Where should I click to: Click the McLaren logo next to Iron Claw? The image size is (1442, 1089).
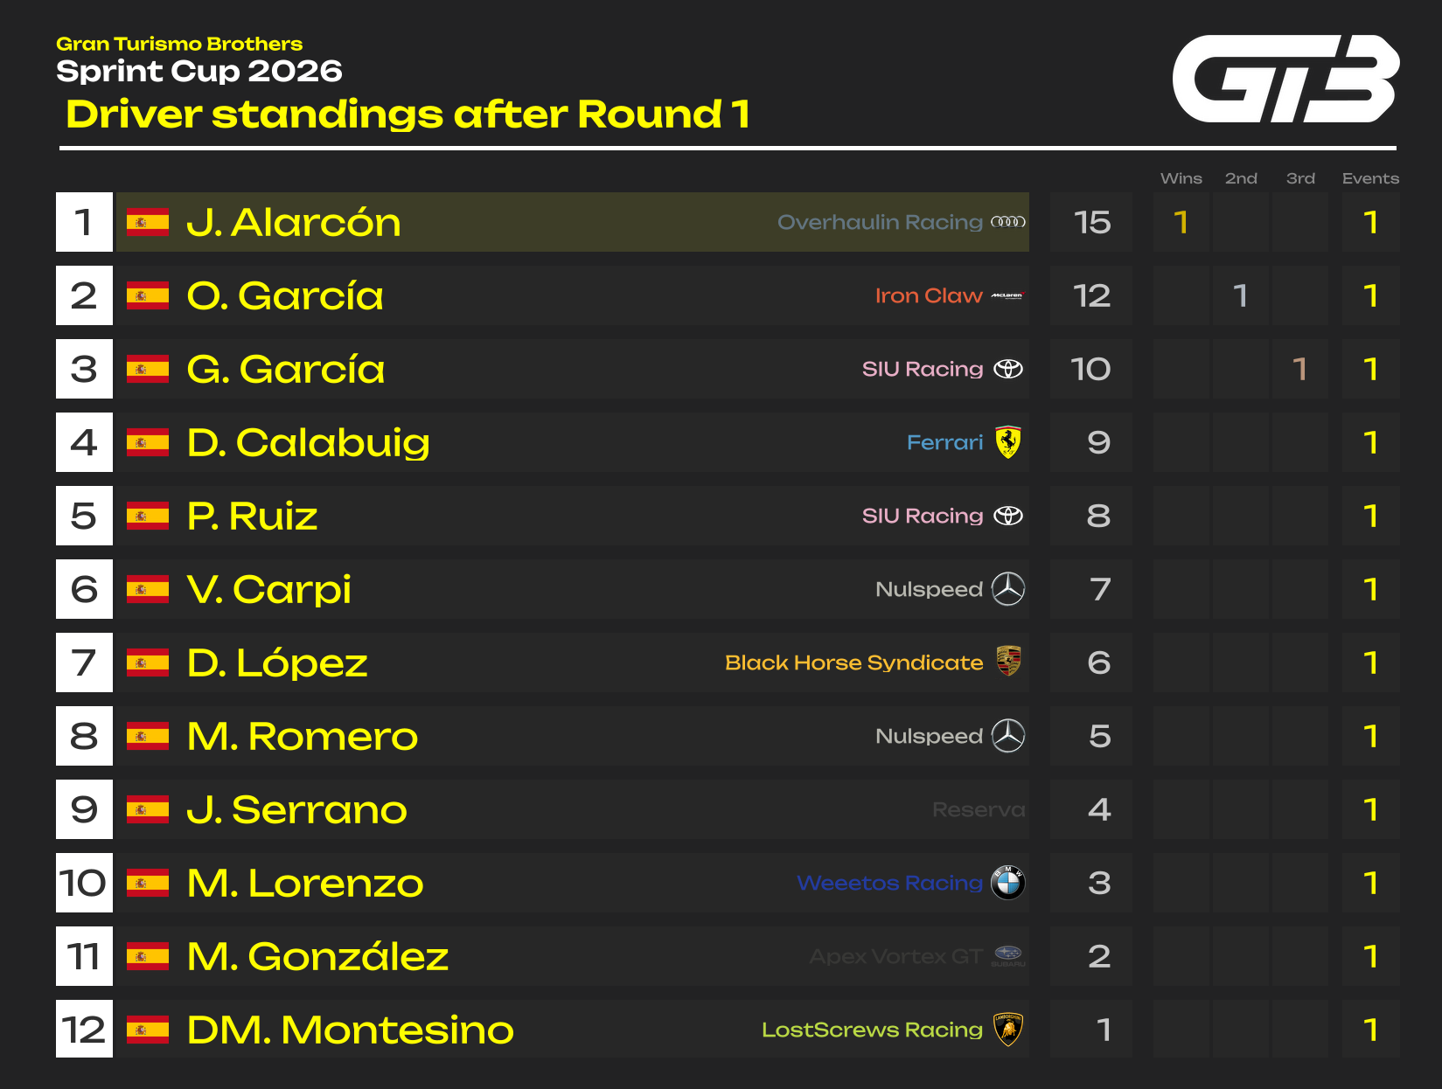pyautogui.click(x=1007, y=295)
